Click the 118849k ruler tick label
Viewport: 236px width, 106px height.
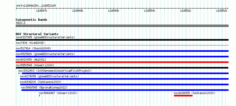click(x=114, y=11)
